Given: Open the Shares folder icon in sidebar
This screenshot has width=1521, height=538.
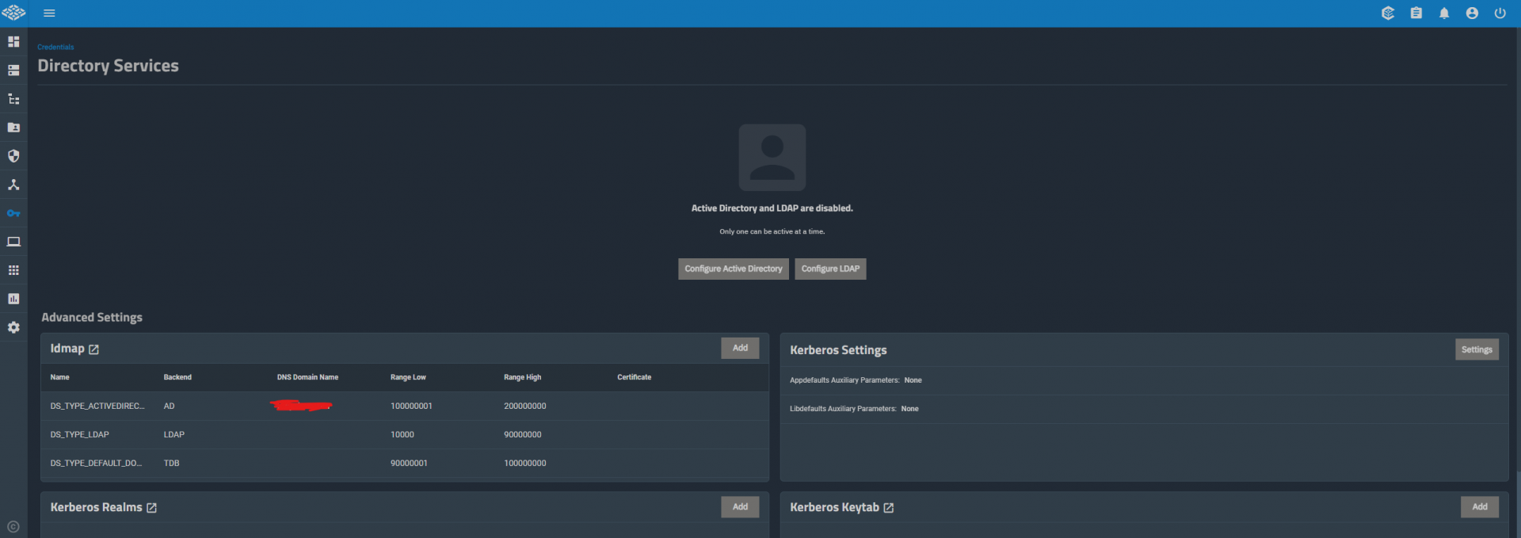Looking at the screenshot, I should 13,128.
